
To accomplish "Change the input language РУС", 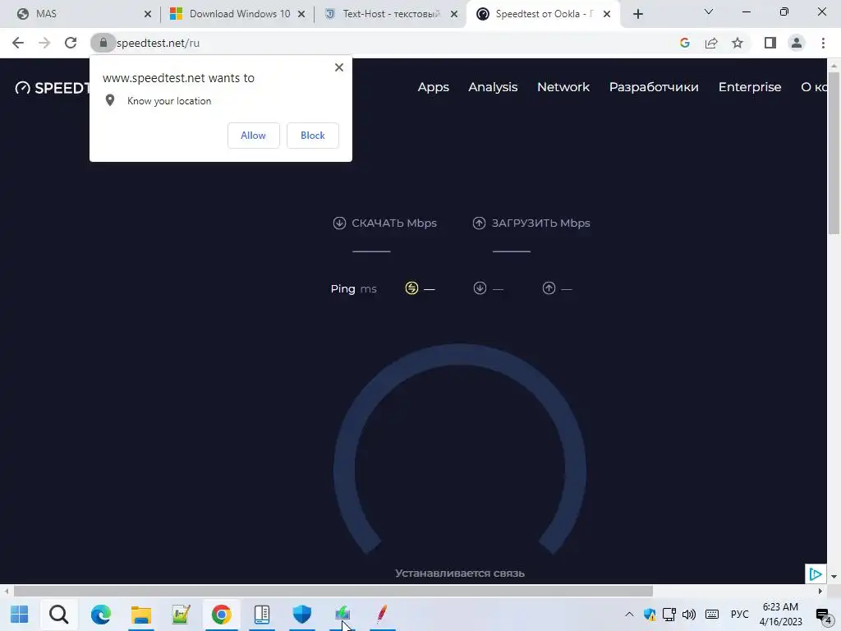I will [x=740, y=614].
